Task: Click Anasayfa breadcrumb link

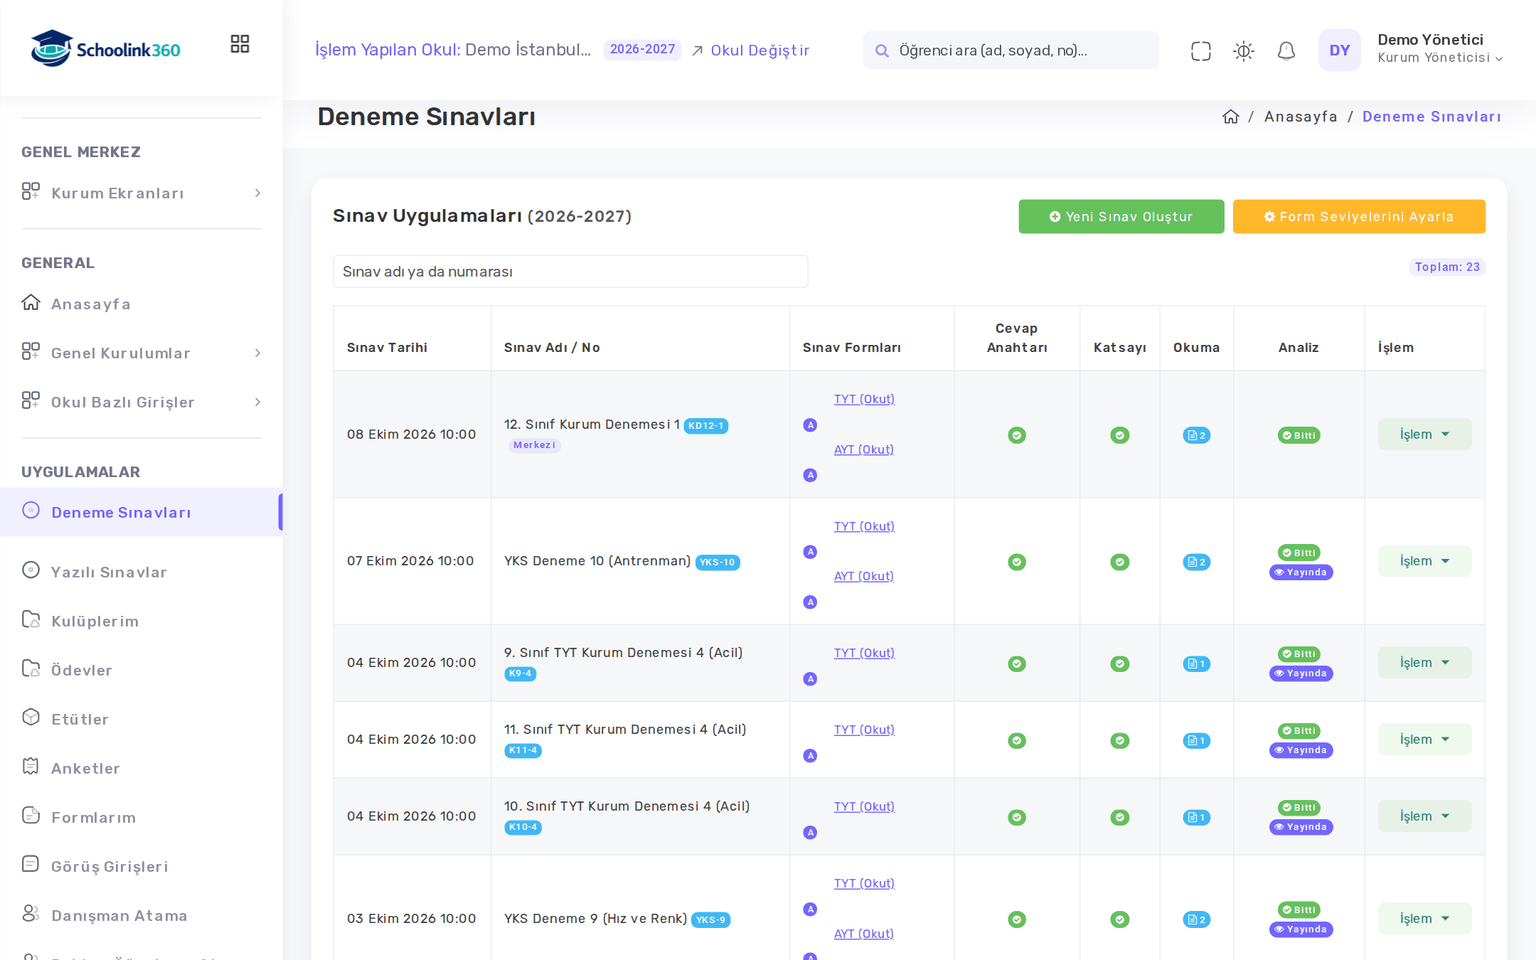Action: tap(1301, 117)
